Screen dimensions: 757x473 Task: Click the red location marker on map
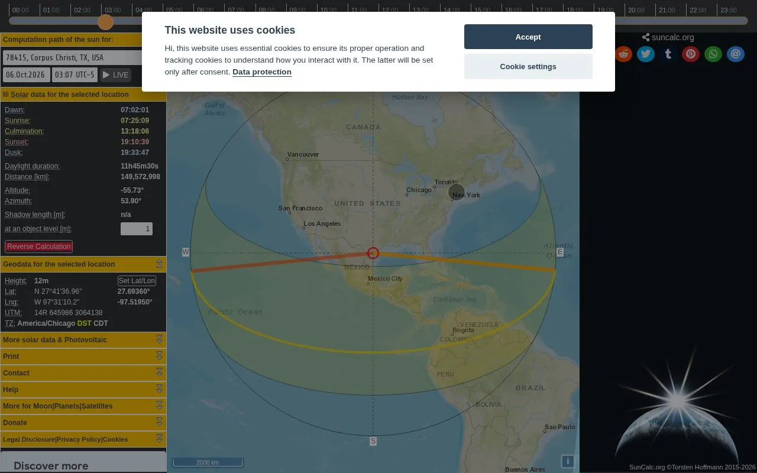pos(373,253)
